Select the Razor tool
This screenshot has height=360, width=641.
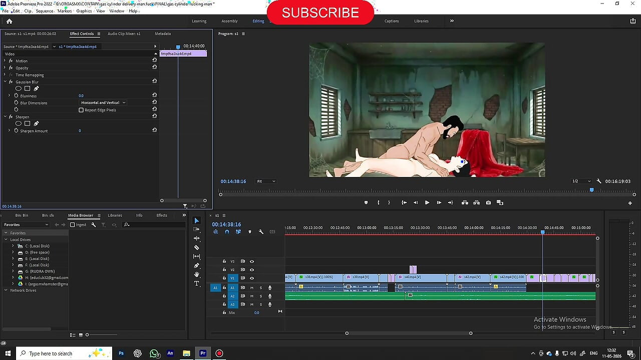196,247
